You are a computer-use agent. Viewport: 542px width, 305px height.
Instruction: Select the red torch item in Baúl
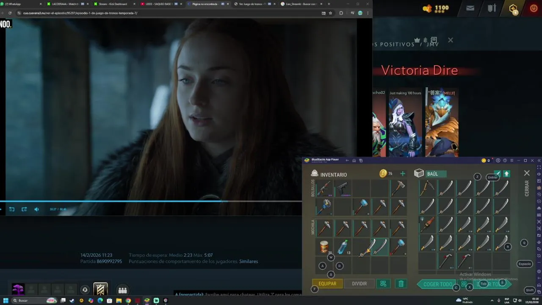click(427, 225)
